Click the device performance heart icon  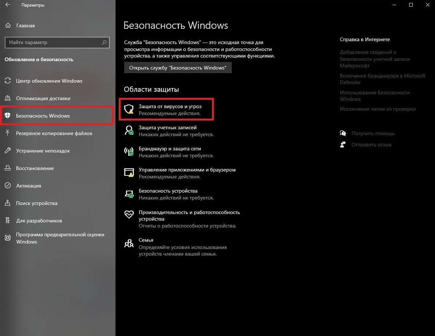129,214
